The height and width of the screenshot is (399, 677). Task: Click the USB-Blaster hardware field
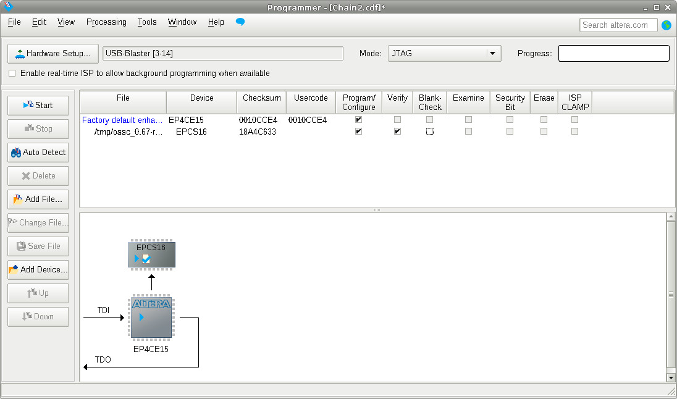point(223,54)
